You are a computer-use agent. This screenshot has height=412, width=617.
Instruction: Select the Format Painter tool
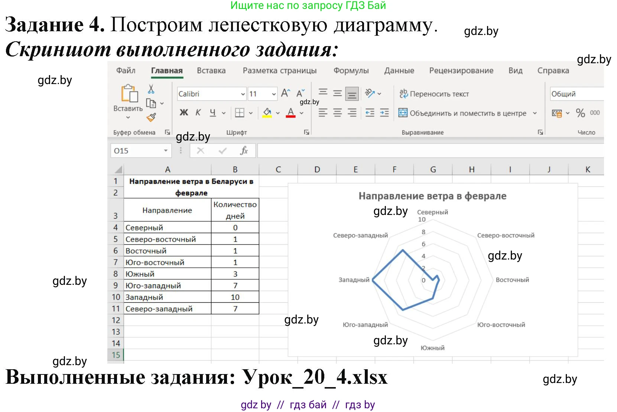click(x=152, y=116)
